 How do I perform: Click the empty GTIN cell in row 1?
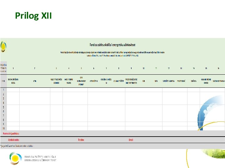pos(35,90)
